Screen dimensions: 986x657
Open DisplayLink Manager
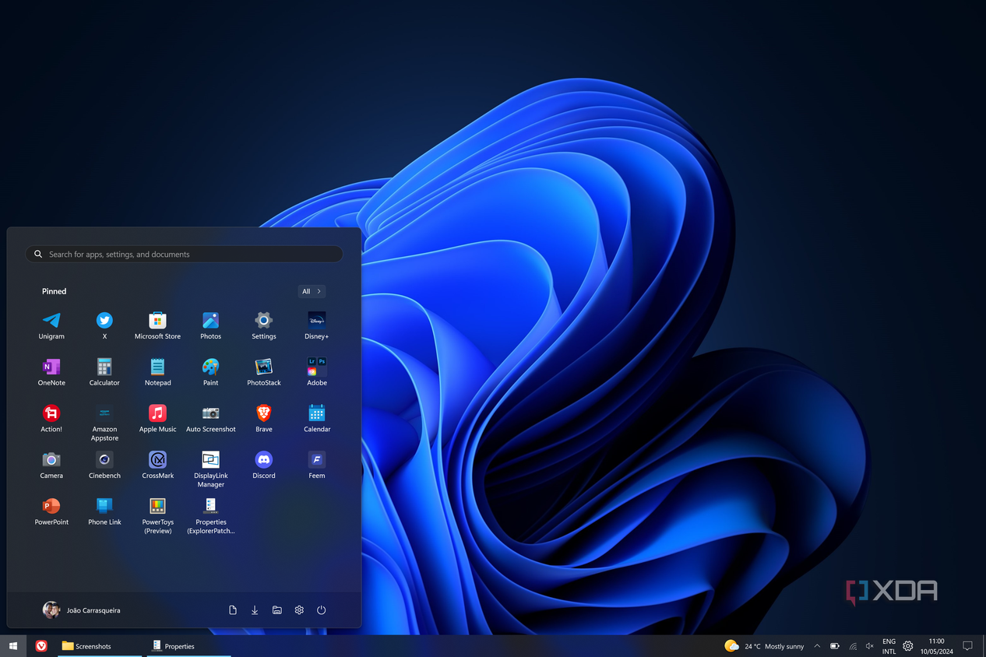(210, 469)
